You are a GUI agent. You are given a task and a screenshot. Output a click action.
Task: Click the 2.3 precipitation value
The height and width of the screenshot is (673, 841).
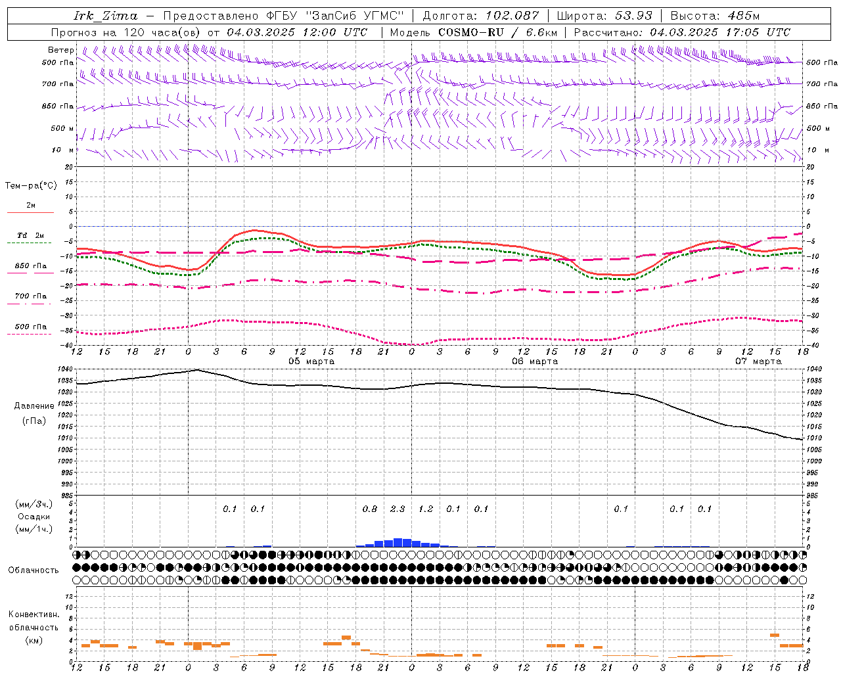(398, 509)
